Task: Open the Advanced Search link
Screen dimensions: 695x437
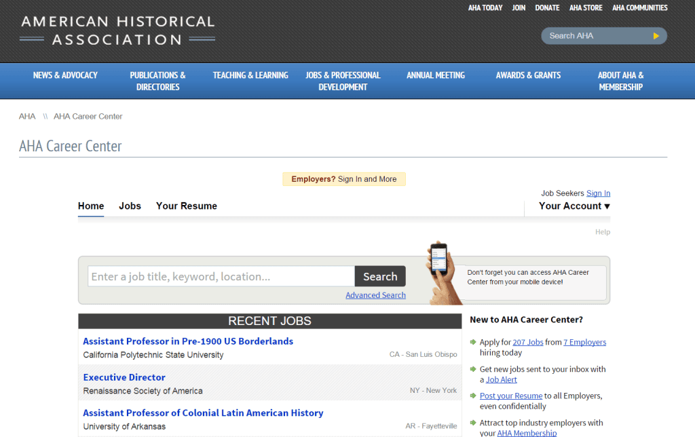Action: (375, 295)
